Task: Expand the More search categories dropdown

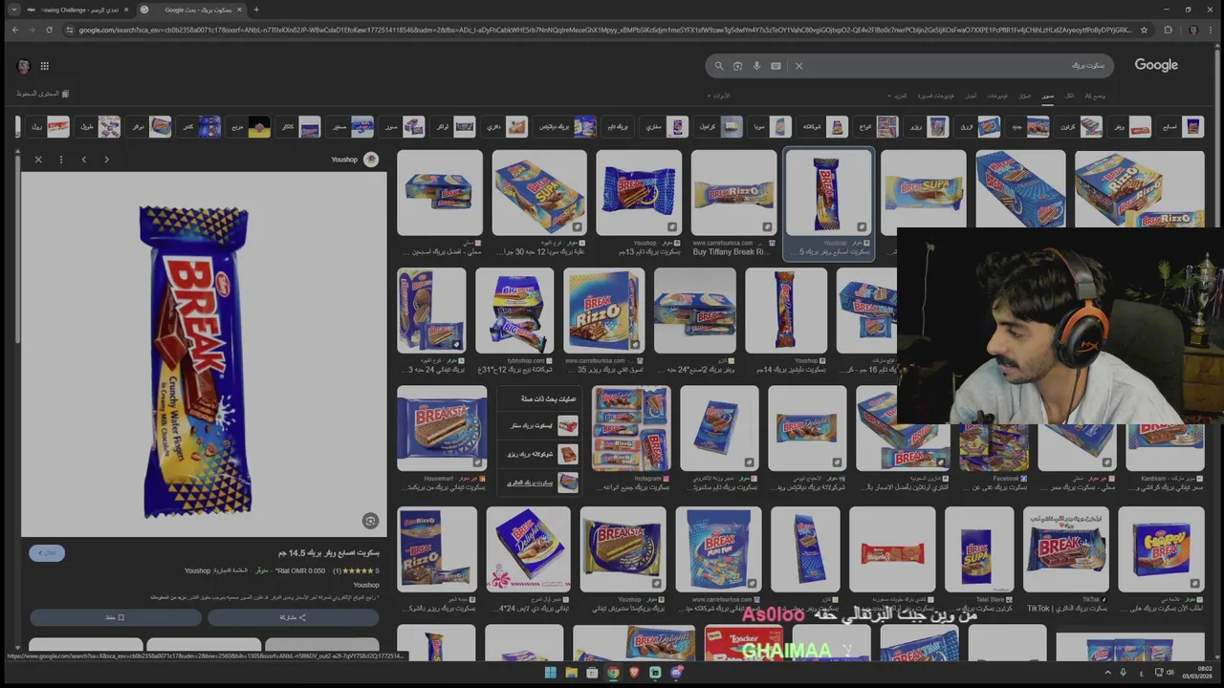Action: click(x=898, y=96)
